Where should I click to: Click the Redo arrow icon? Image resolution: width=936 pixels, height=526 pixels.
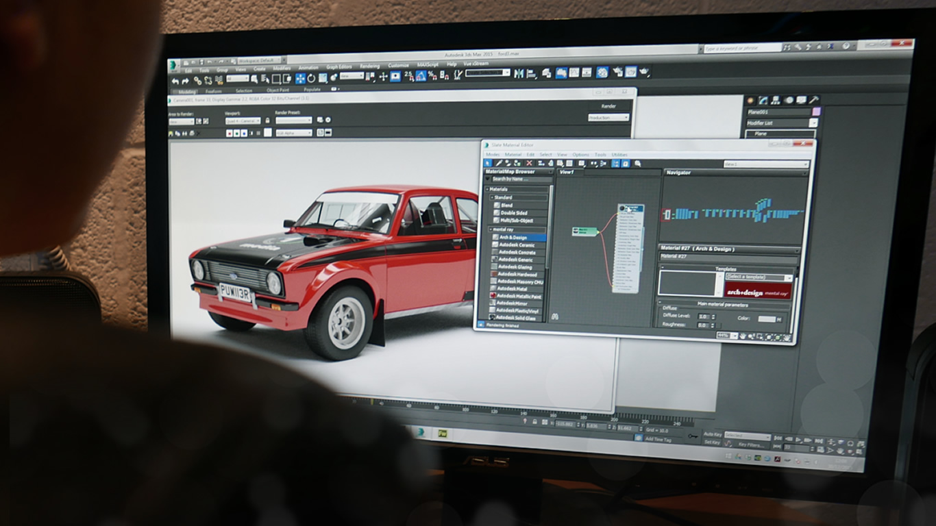(186, 81)
